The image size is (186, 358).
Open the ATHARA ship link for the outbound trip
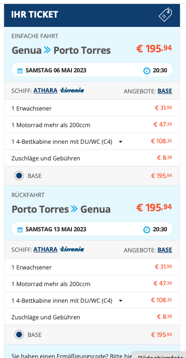46,90
